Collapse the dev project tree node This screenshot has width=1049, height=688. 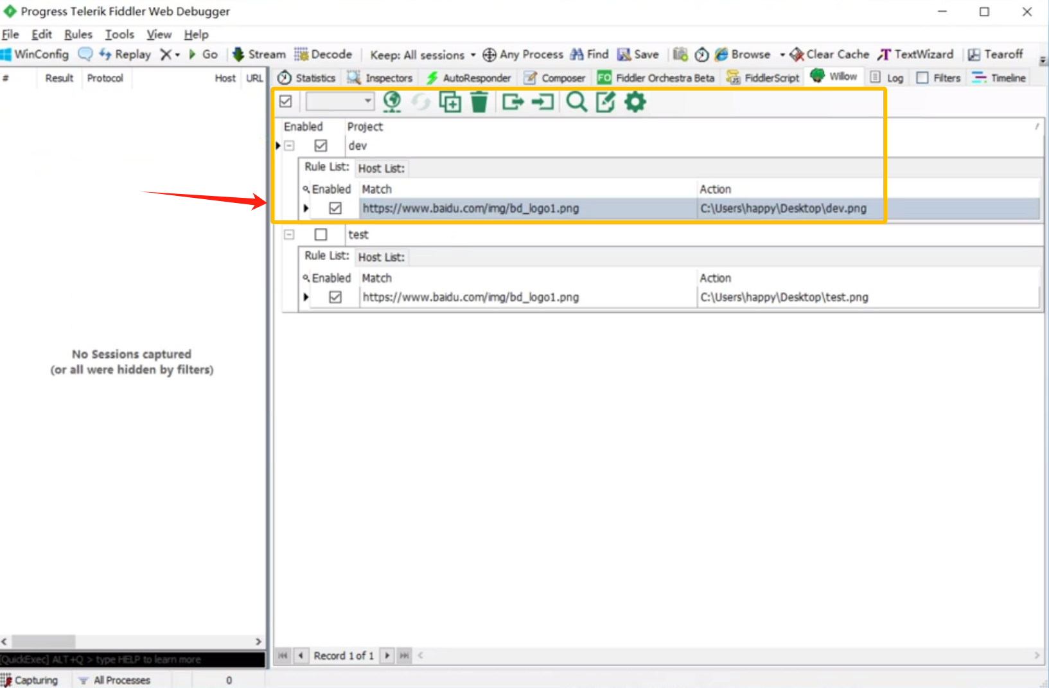290,146
